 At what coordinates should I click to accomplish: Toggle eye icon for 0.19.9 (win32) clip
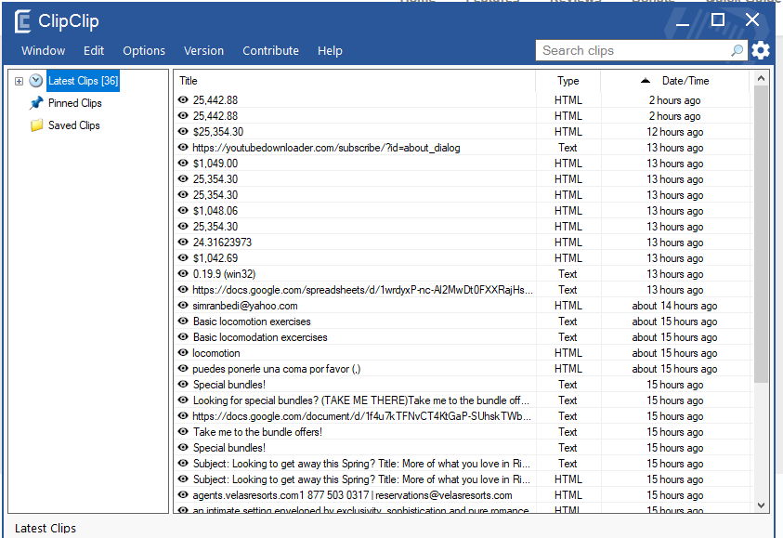click(x=183, y=274)
